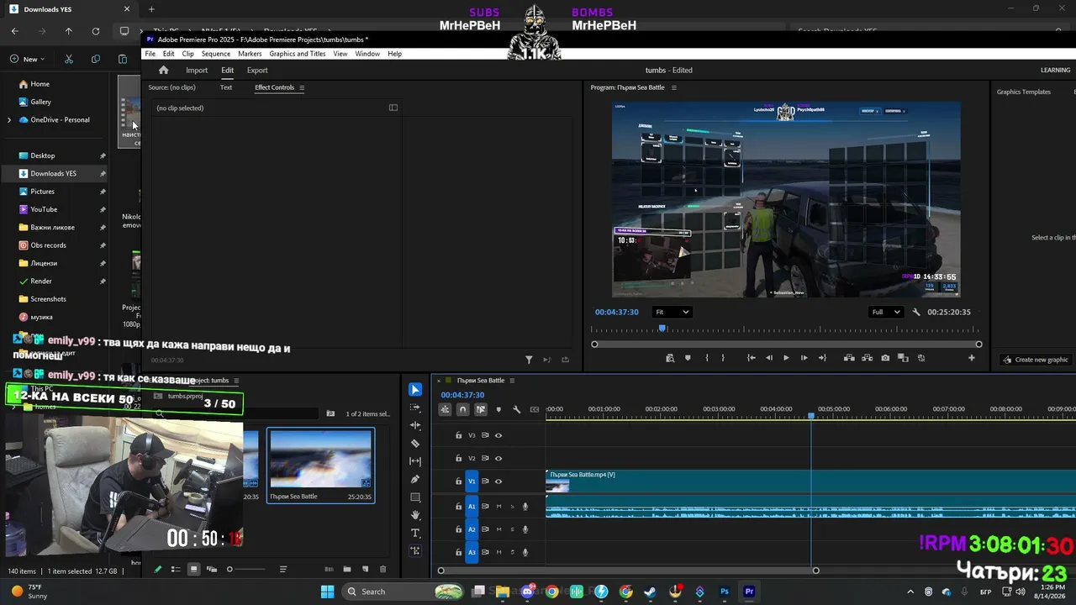Switch to the Import workspace tab
Viewport: 1076px width, 605px height.
click(197, 71)
